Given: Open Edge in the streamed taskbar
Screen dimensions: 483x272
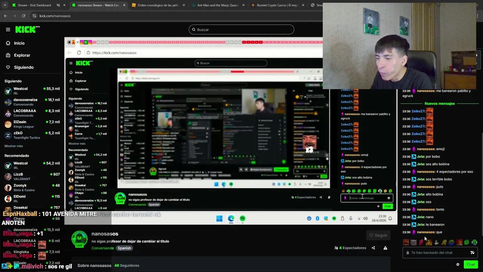Looking at the screenshot, I should point(231,218).
